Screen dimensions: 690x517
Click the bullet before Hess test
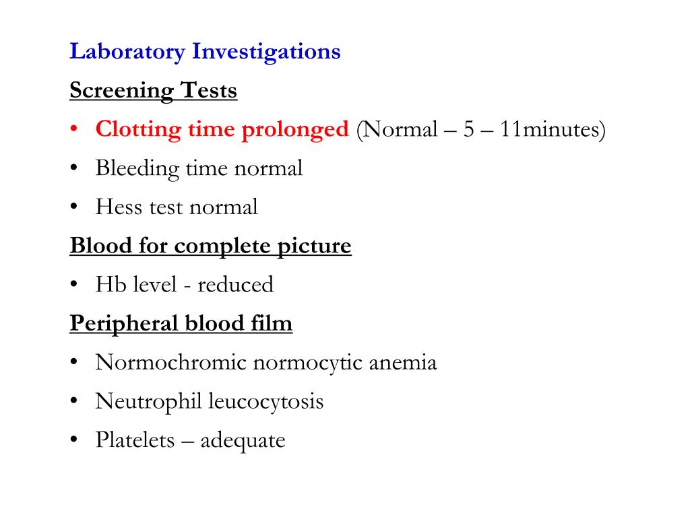point(73,206)
